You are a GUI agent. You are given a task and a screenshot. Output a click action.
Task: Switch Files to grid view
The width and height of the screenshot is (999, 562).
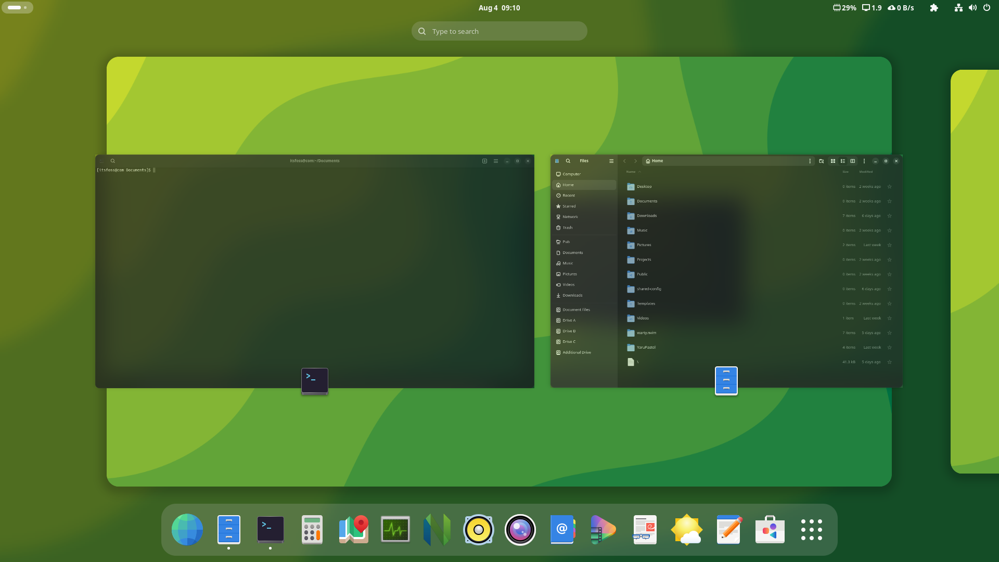tap(832, 161)
